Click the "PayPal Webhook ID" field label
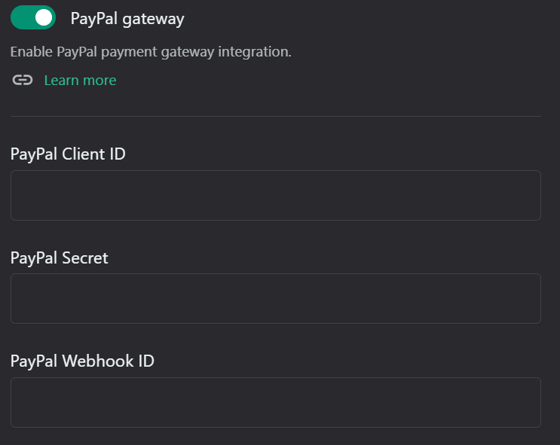Viewport: 560px width, 445px height. (x=82, y=361)
